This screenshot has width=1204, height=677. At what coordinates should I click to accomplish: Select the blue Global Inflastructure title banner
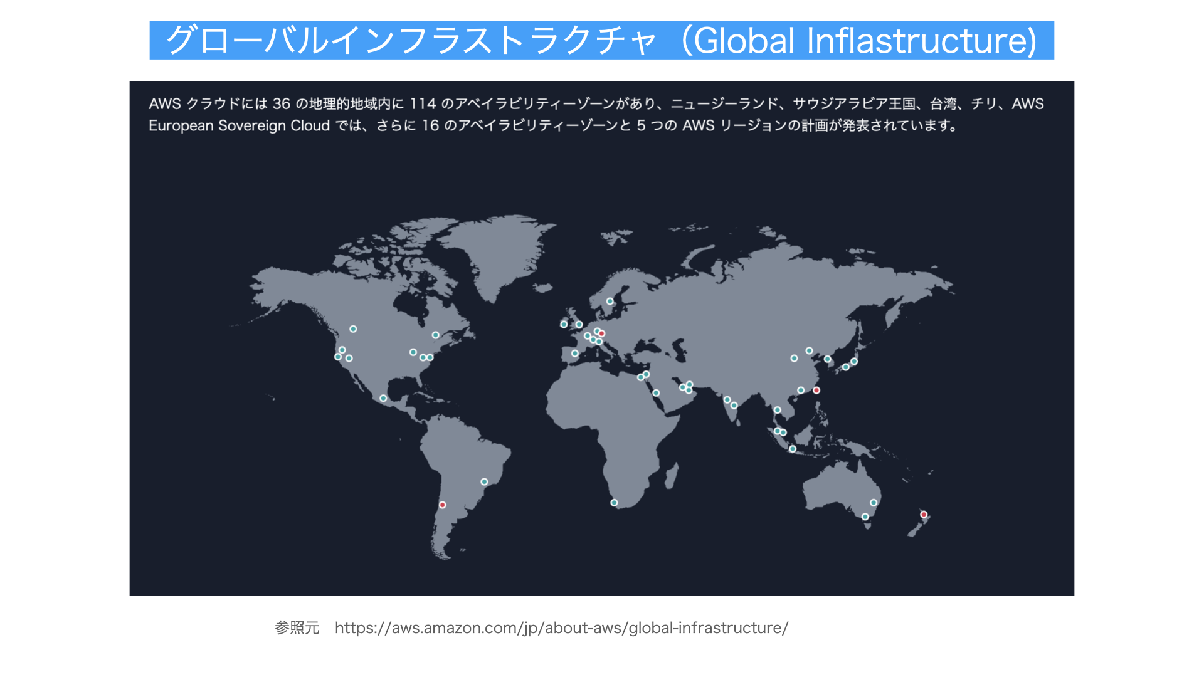[x=601, y=40]
